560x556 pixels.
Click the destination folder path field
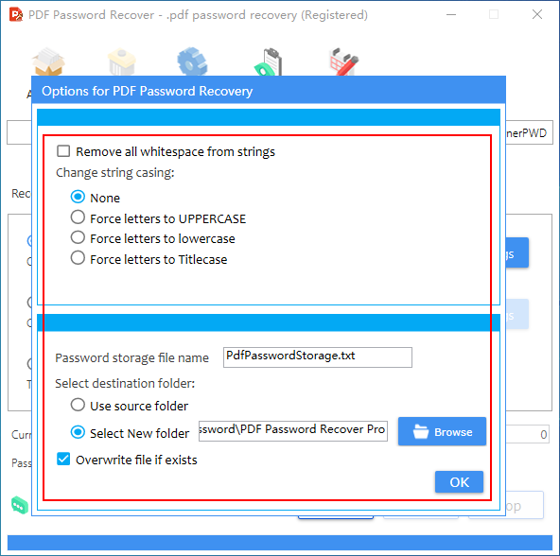point(293,431)
